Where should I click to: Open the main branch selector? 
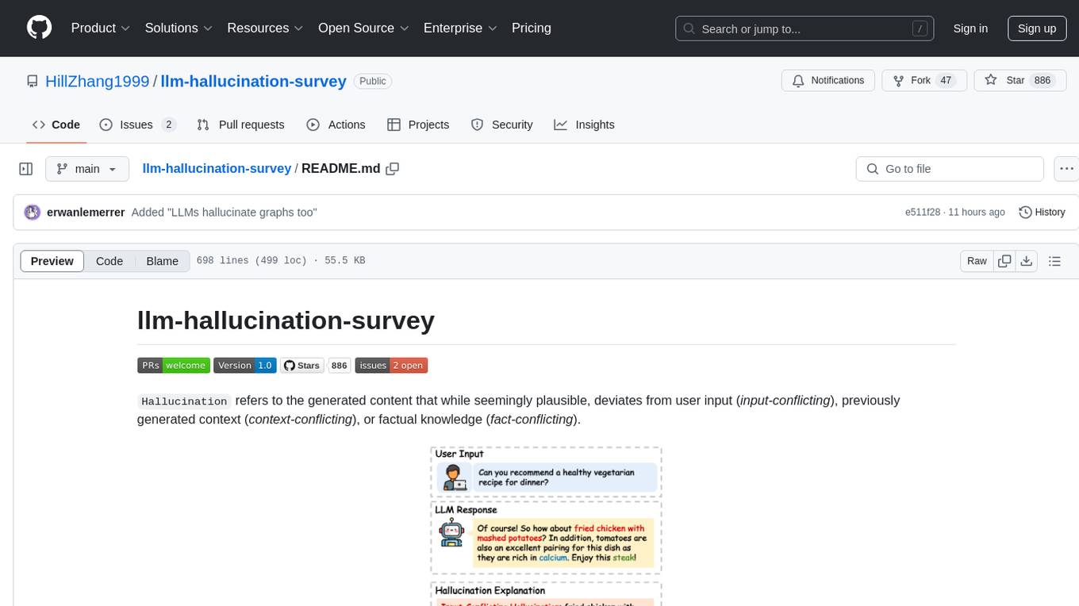coord(87,169)
